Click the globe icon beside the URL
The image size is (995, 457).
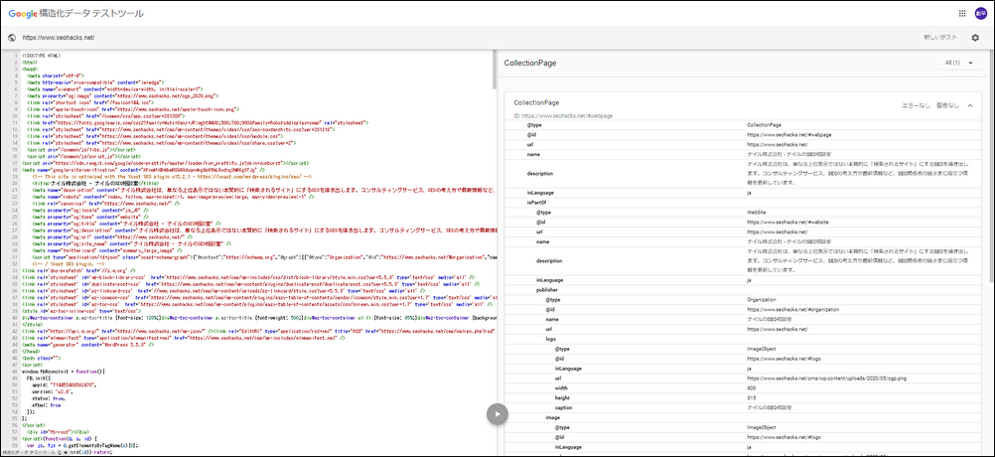12,38
